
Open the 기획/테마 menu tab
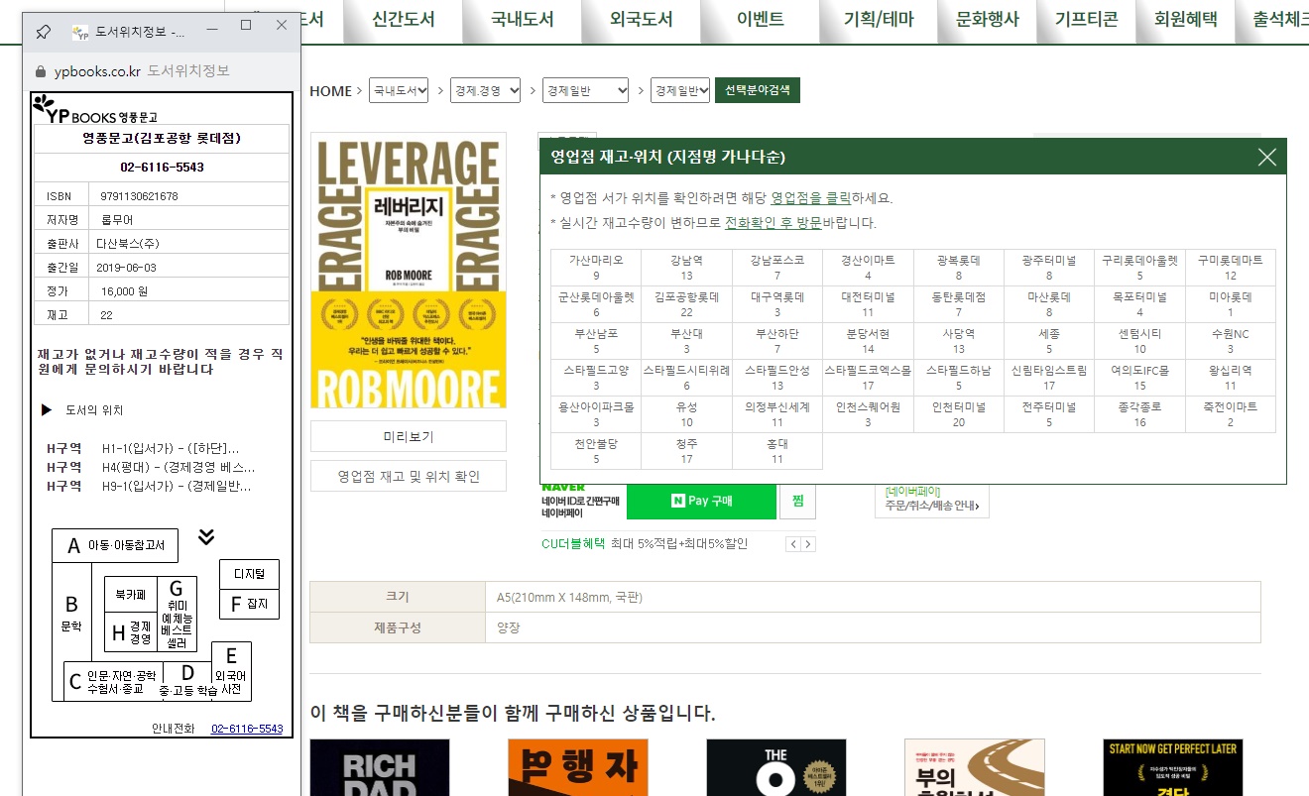[879, 19]
